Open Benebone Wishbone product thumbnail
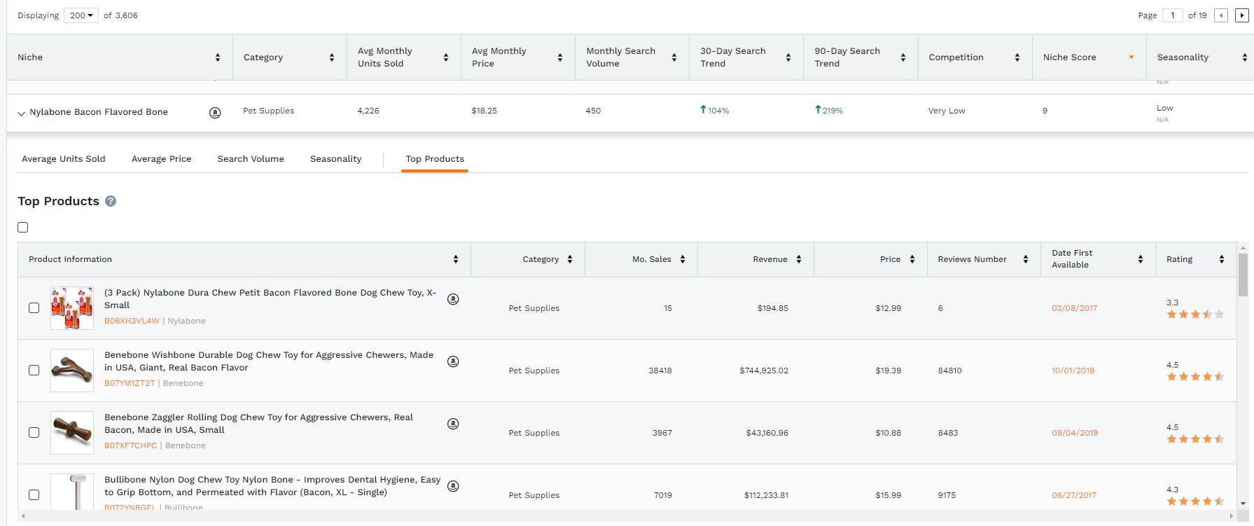1254x526 pixels. coord(72,371)
